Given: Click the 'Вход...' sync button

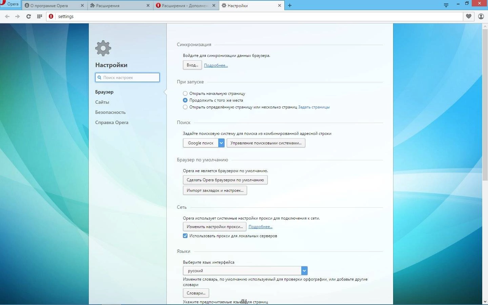Looking at the screenshot, I should 192,65.
